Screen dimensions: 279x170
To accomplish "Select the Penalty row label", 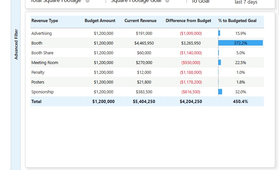I will pyautogui.click(x=38, y=72).
